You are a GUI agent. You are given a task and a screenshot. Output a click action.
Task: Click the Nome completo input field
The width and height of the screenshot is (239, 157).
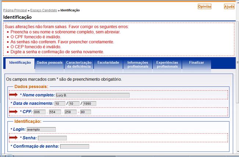pos(93,95)
